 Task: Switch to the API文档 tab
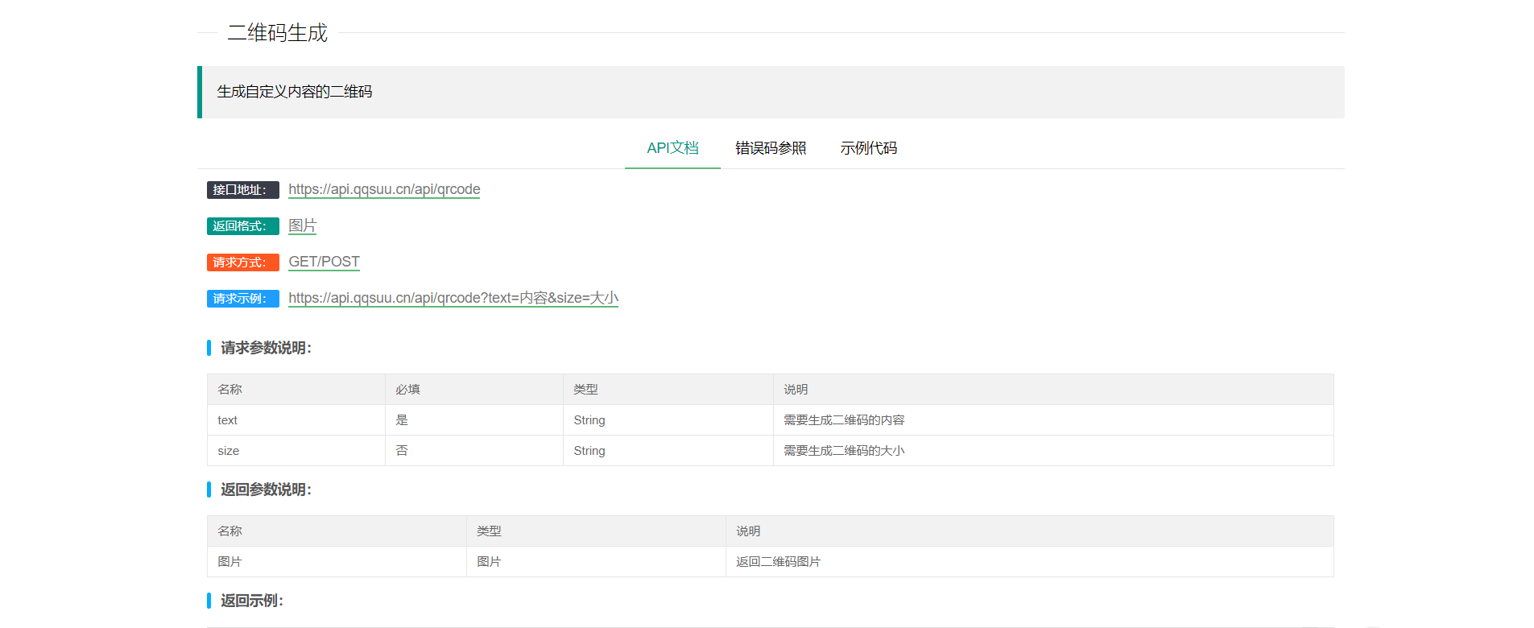click(672, 148)
